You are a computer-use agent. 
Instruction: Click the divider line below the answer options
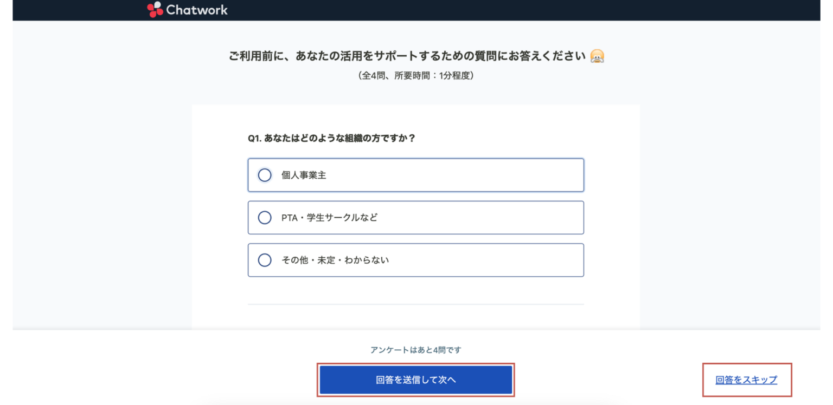[x=415, y=305]
